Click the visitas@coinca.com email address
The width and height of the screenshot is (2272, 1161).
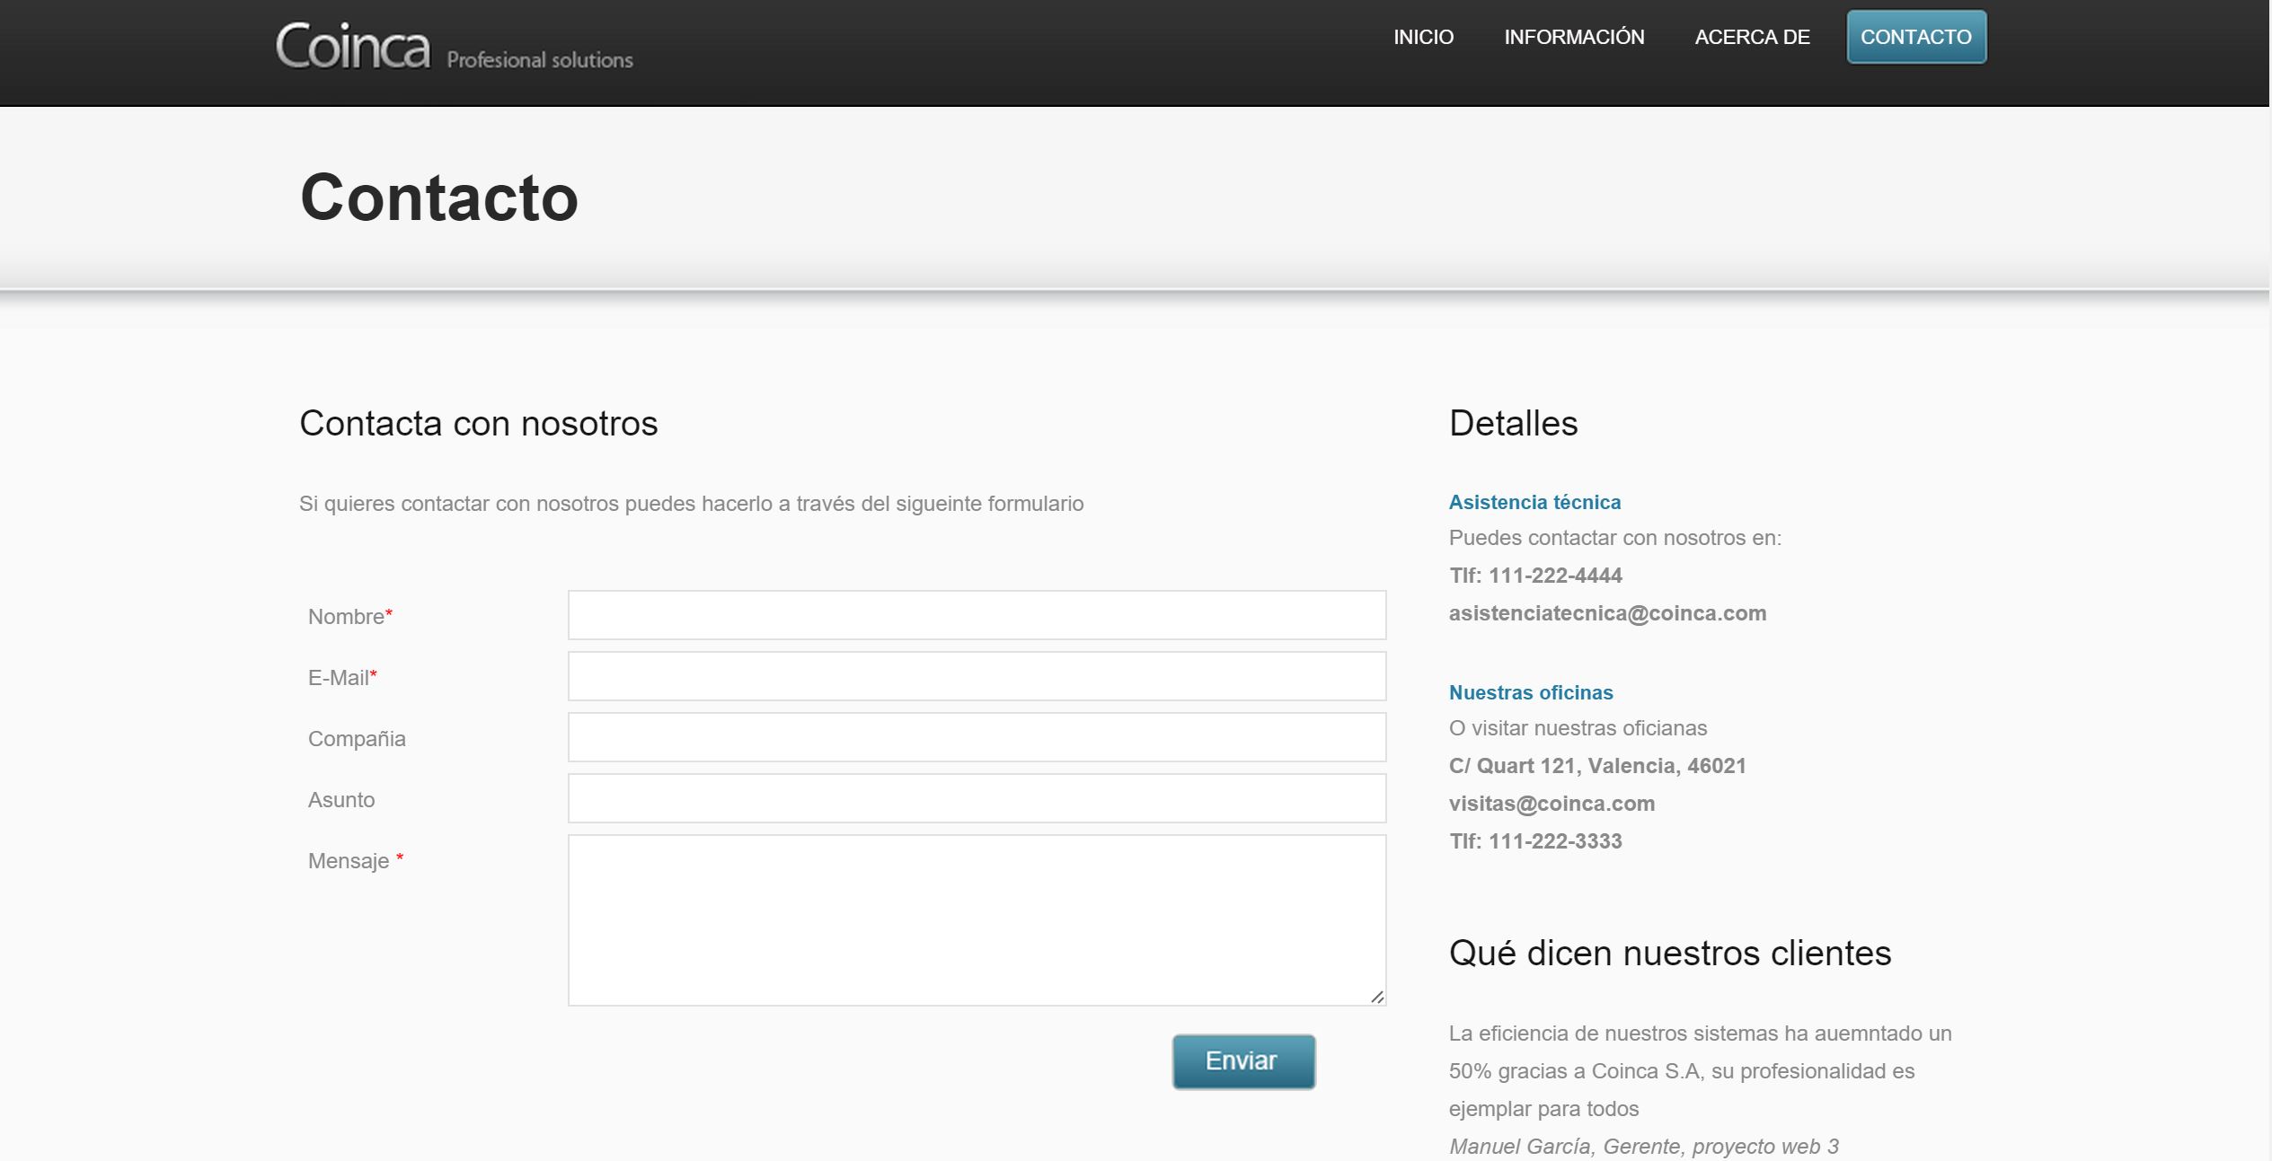tap(1552, 804)
